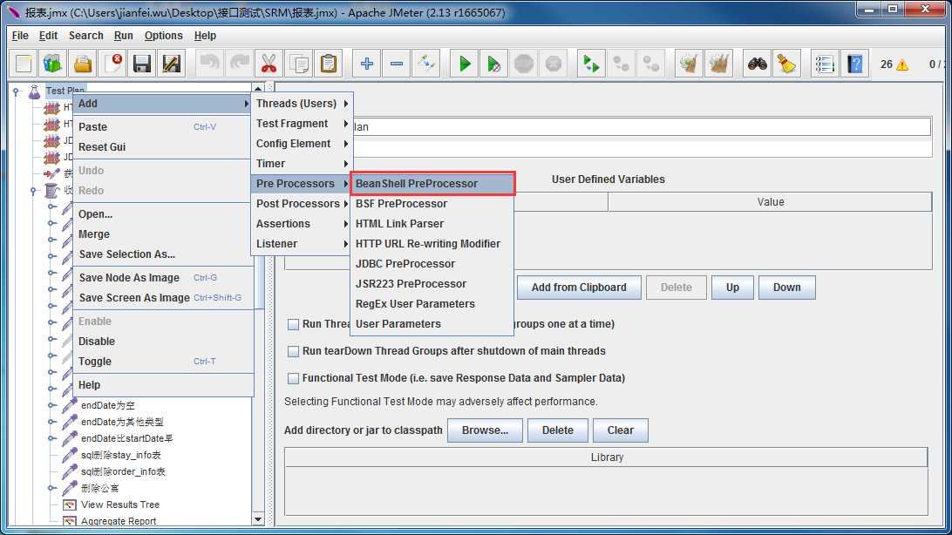
Task: Click the New test plan toolbar icon
Action: 23,64
